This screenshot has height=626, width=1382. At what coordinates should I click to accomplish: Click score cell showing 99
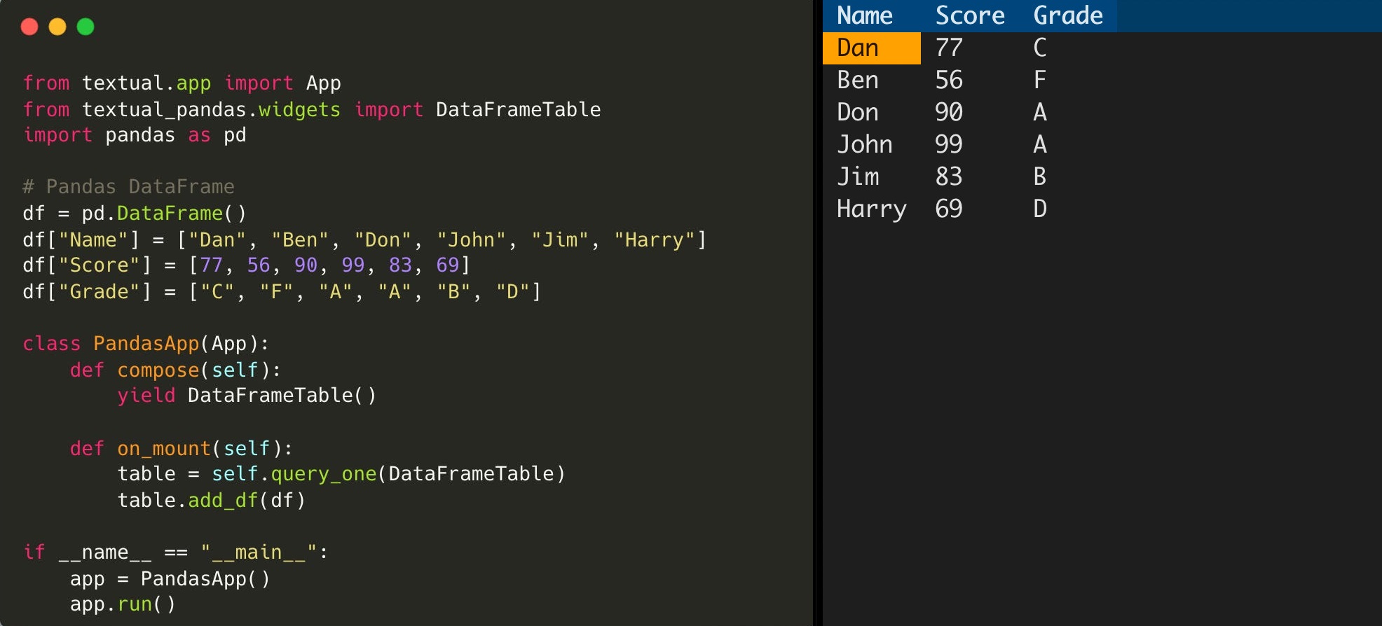click(x=949, y=144)
